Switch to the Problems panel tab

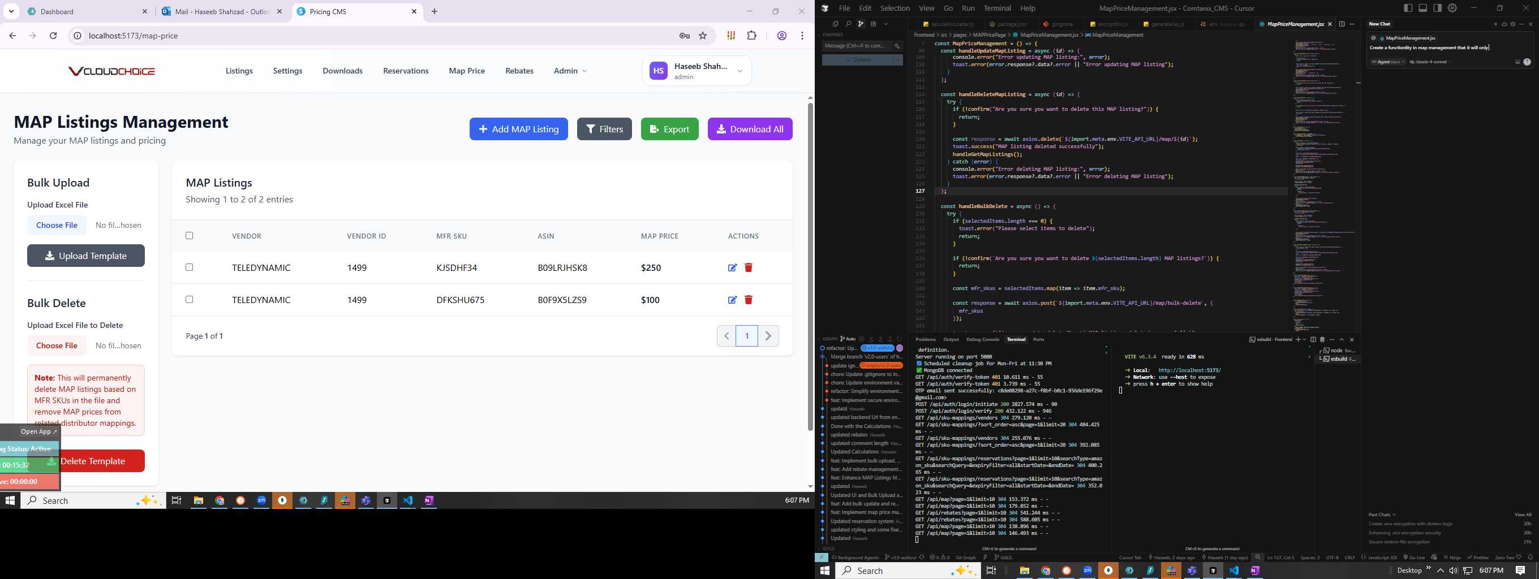[926, 339]
